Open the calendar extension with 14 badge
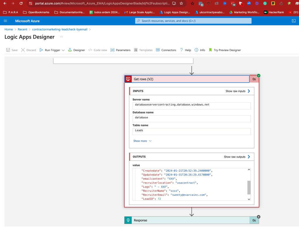The width and height of the screenshot is (299, 228). click(x=233, y=4)
